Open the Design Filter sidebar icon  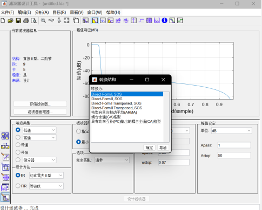[x=5, y=198]
